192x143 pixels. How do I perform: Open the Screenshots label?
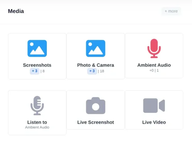pyautogui.click(x=37, y=65)
